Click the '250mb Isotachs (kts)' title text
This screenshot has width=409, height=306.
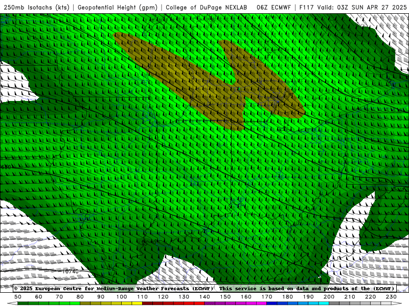pyautogui.click(x=36, y=7)
